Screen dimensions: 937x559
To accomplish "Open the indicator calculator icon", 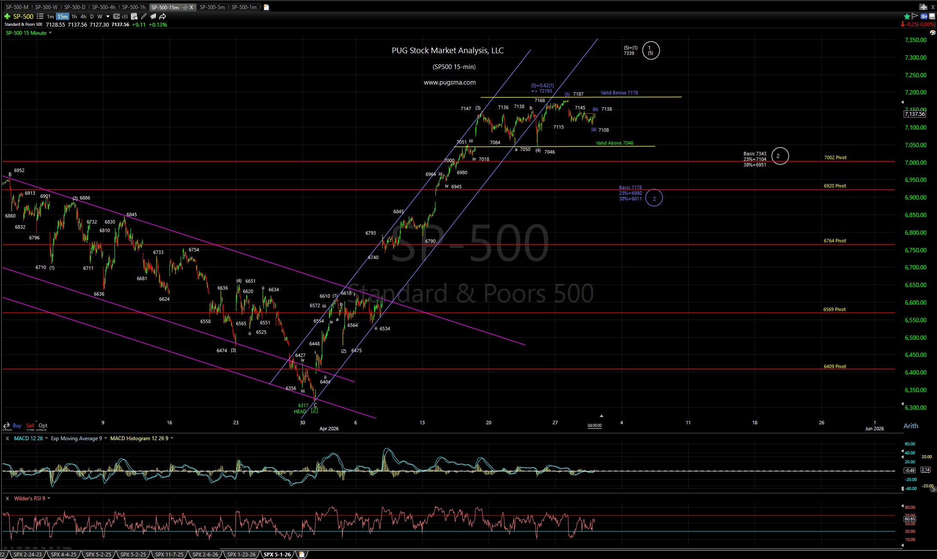I will (x=134, y=16).
